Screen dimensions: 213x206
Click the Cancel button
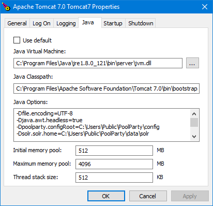pos(148,196)
